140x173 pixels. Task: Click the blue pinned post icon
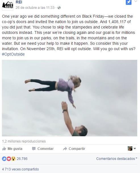click(129, 2)
